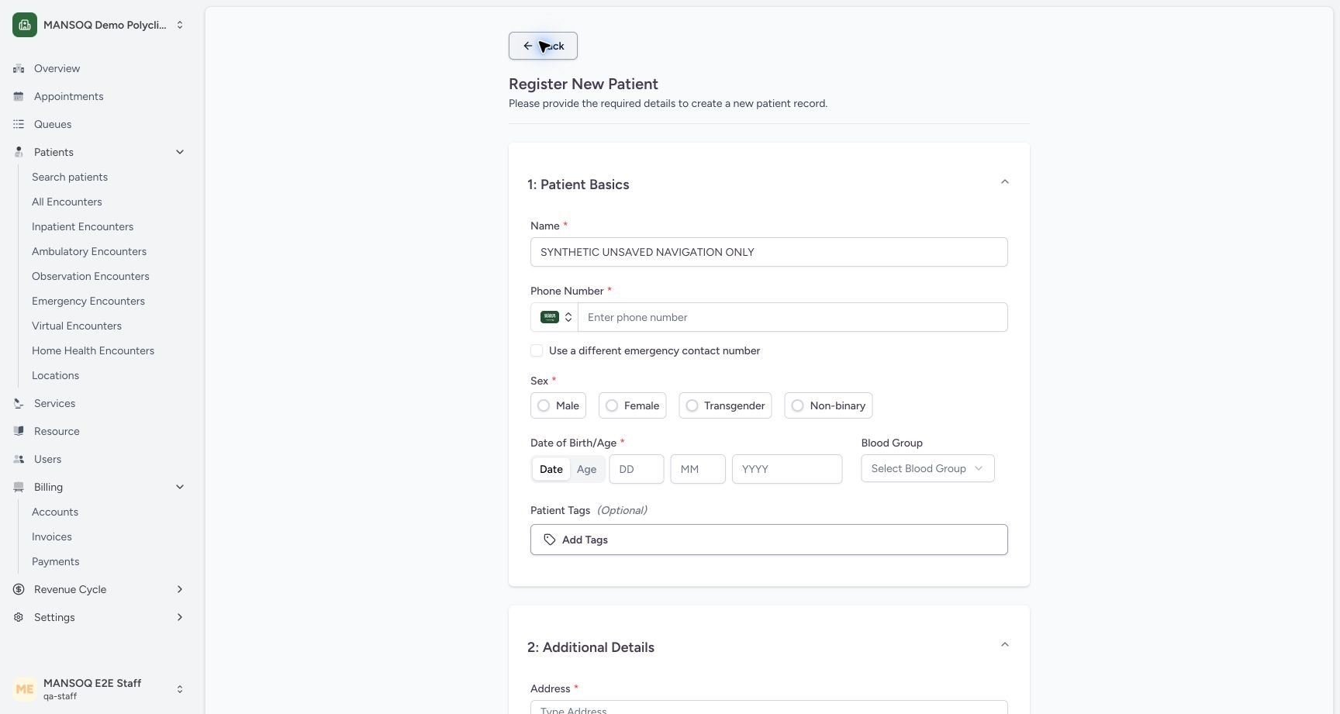
Task: Go to All Encounters
Action: [x=67, y=202]
